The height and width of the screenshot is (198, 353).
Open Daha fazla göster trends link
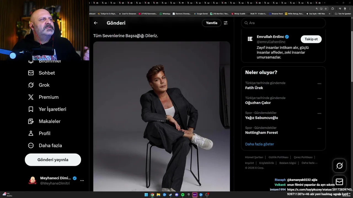(x=260, y=144)
